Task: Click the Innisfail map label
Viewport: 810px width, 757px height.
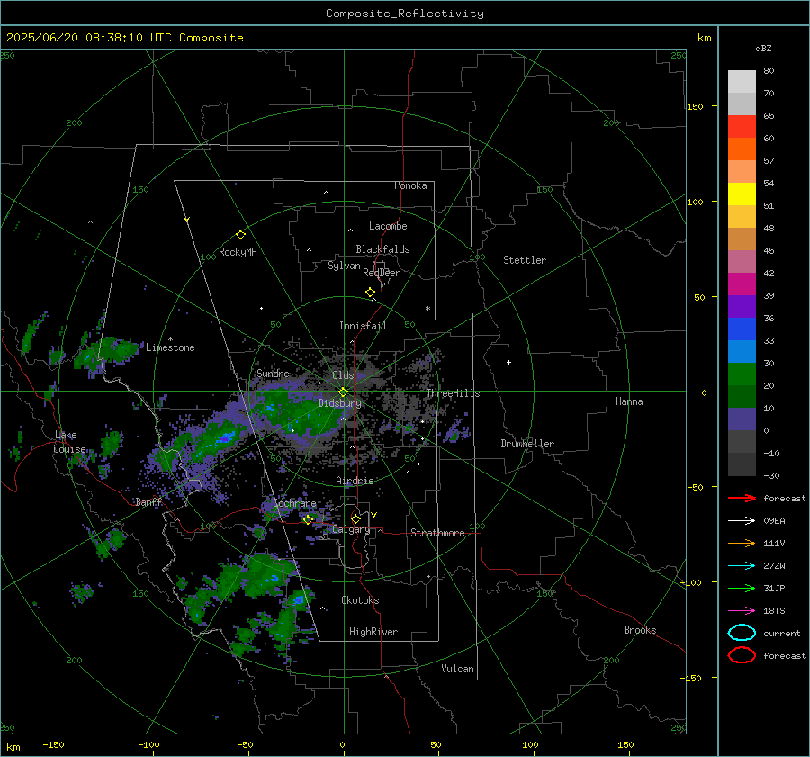Action: coord(363,326)
